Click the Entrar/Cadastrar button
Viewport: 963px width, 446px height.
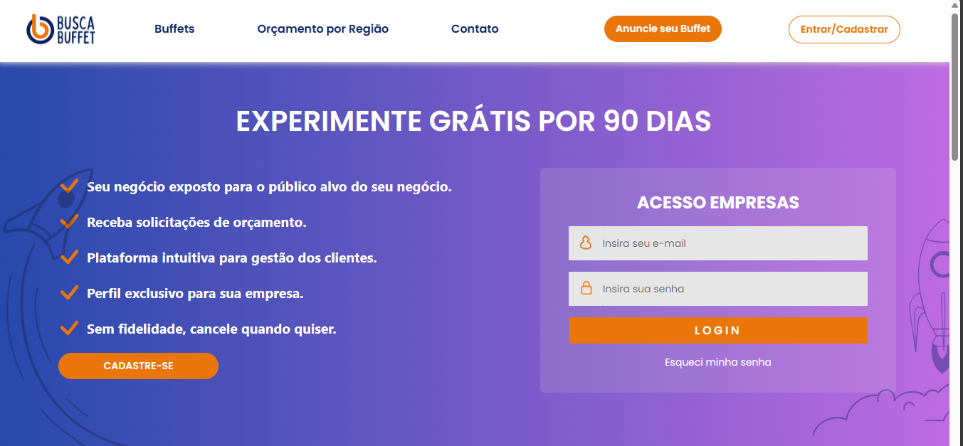click(x=843, y=30)
